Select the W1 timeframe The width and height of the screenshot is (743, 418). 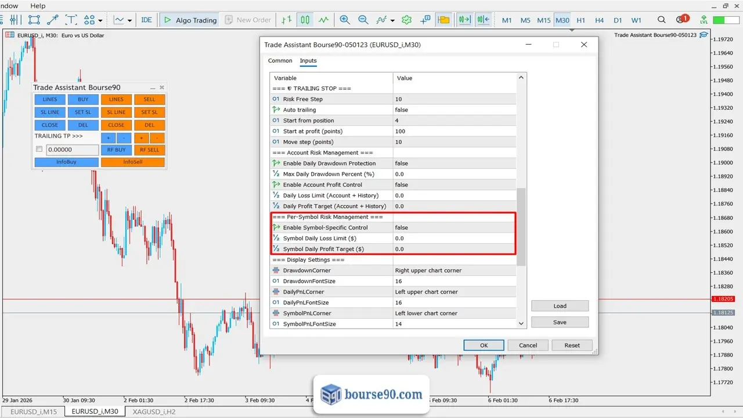coord(636,20)
